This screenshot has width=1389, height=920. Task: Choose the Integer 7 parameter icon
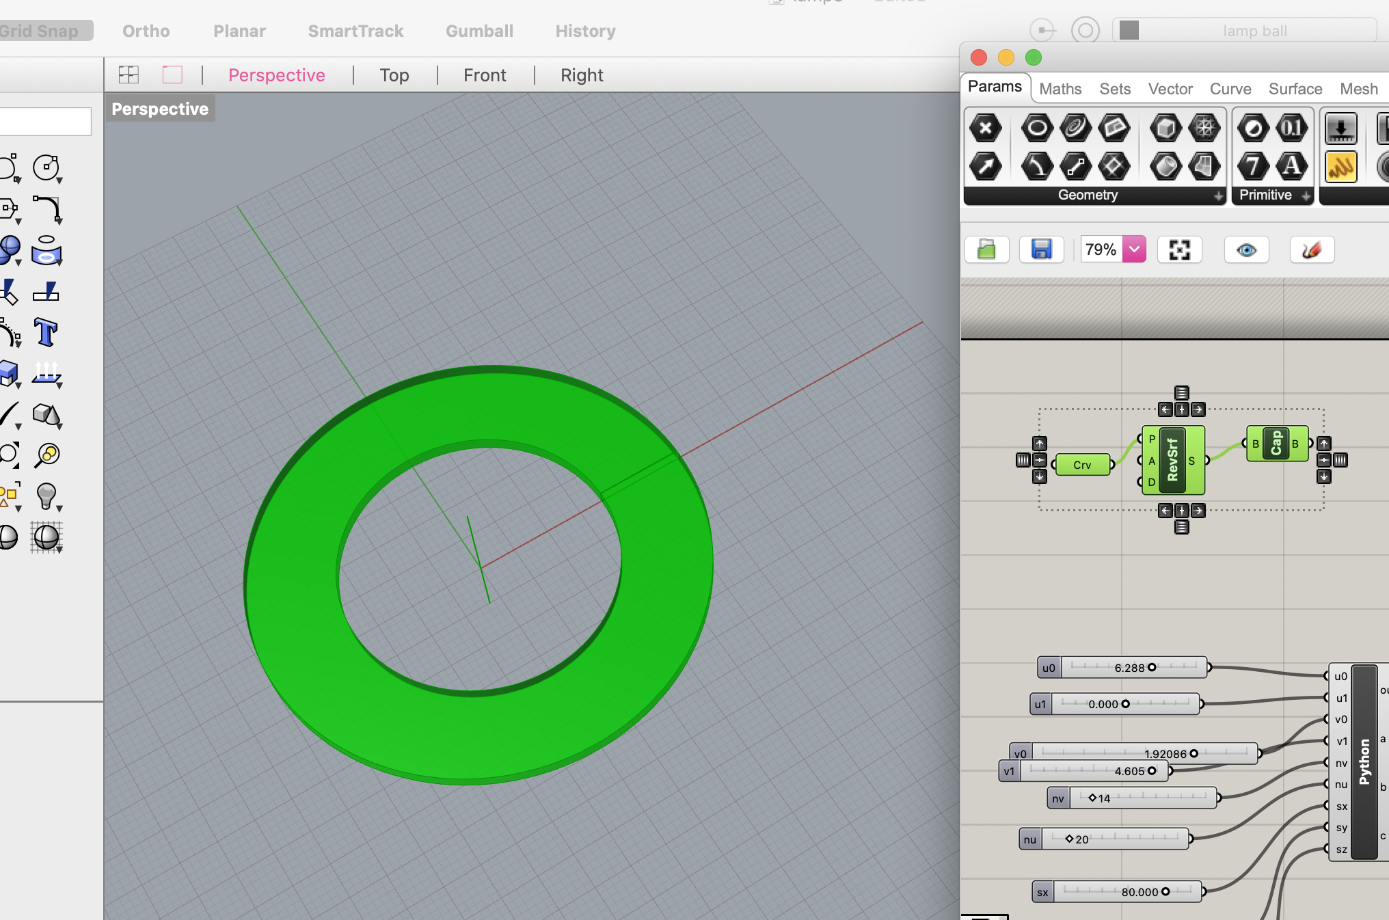[x=1253, y=166]
